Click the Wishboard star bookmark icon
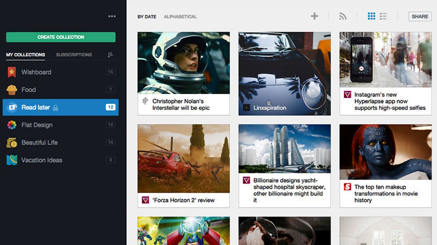The height and width of the screenshot is (245, 437). click(12, 72)
